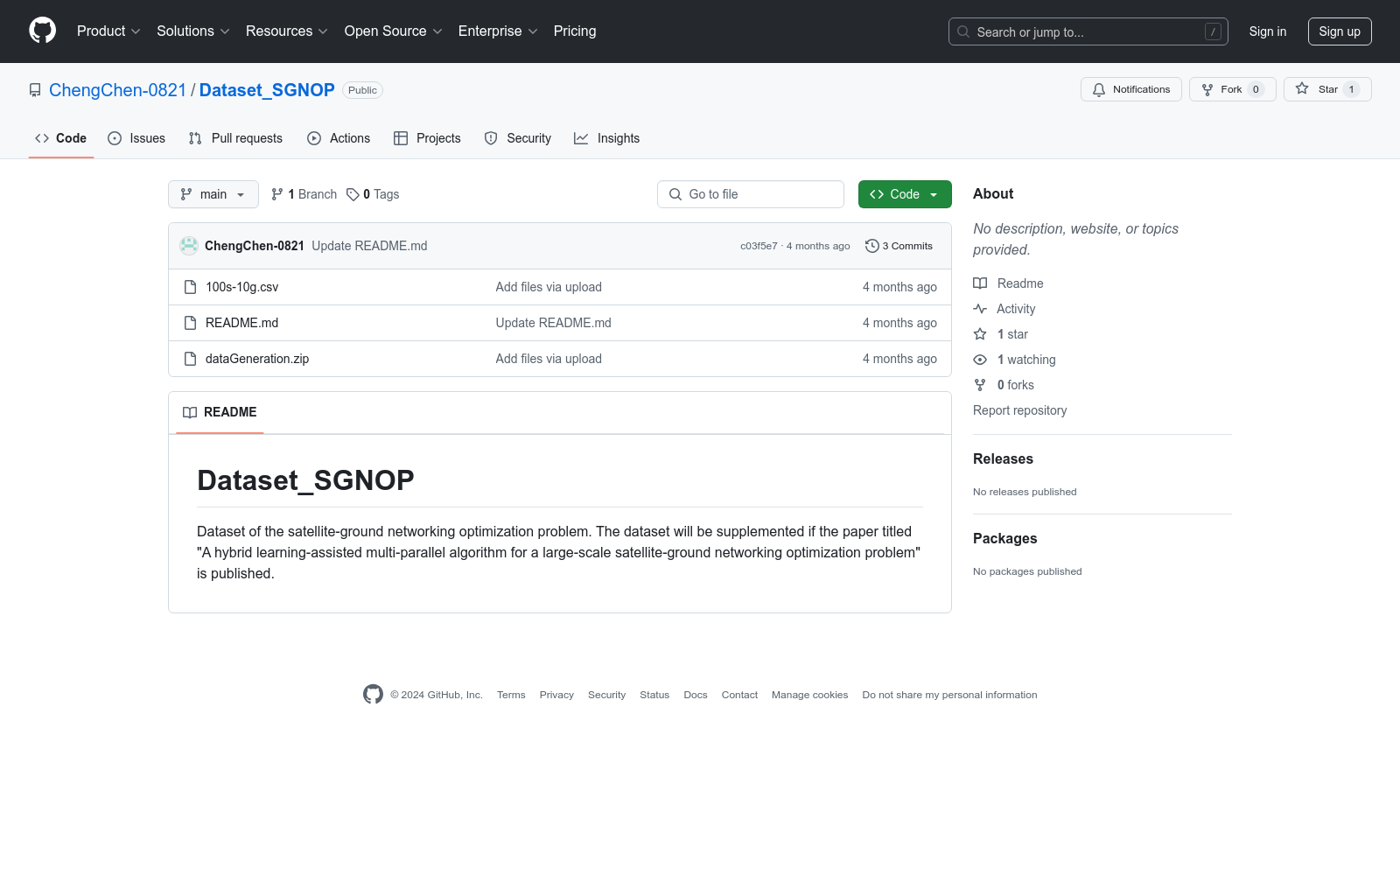The image size is (1400, 875).
Task: Click the ChengChen-0821 commit author avatar
Action: click(x=189, y=246)
